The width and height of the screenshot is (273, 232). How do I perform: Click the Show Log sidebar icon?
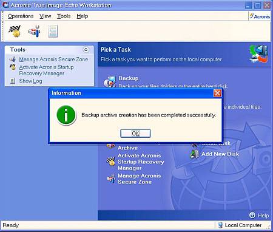click(x=13, y=81)
